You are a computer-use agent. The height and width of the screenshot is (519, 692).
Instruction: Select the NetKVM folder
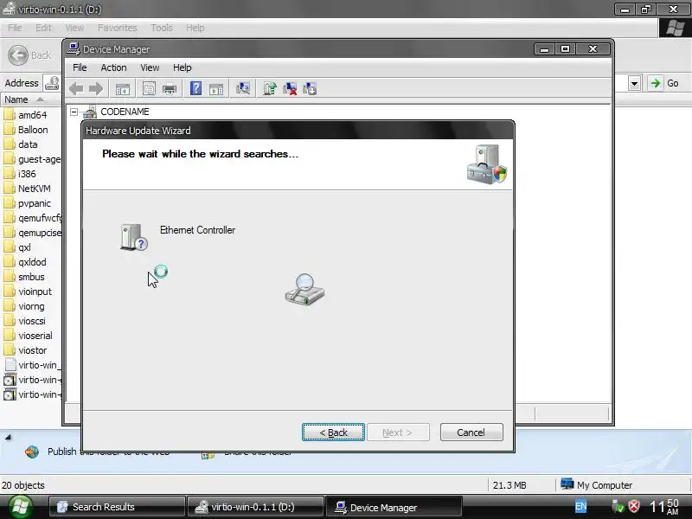(28, 189)
